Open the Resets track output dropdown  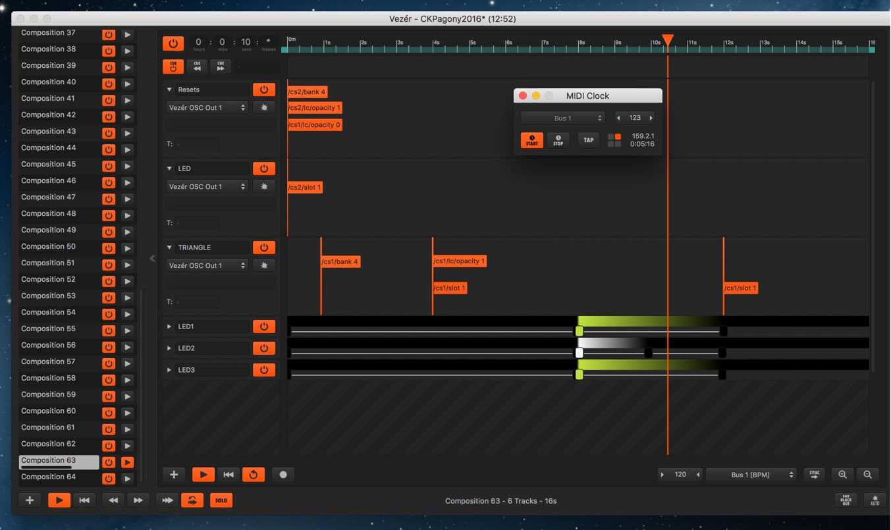tap(207, 107)
